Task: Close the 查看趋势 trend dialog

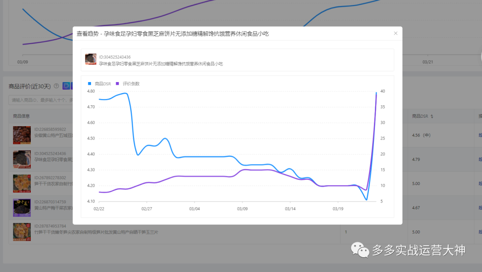Action: [395, 33]
